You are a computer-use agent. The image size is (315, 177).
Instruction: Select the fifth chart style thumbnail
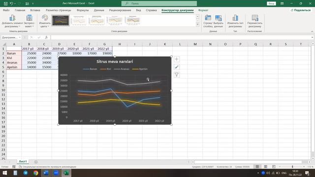132,20
